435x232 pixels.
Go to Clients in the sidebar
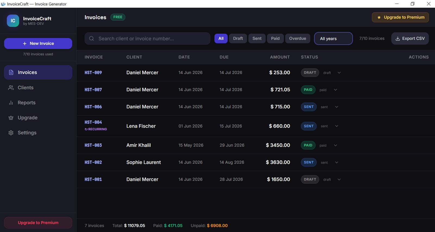[38, 88]
